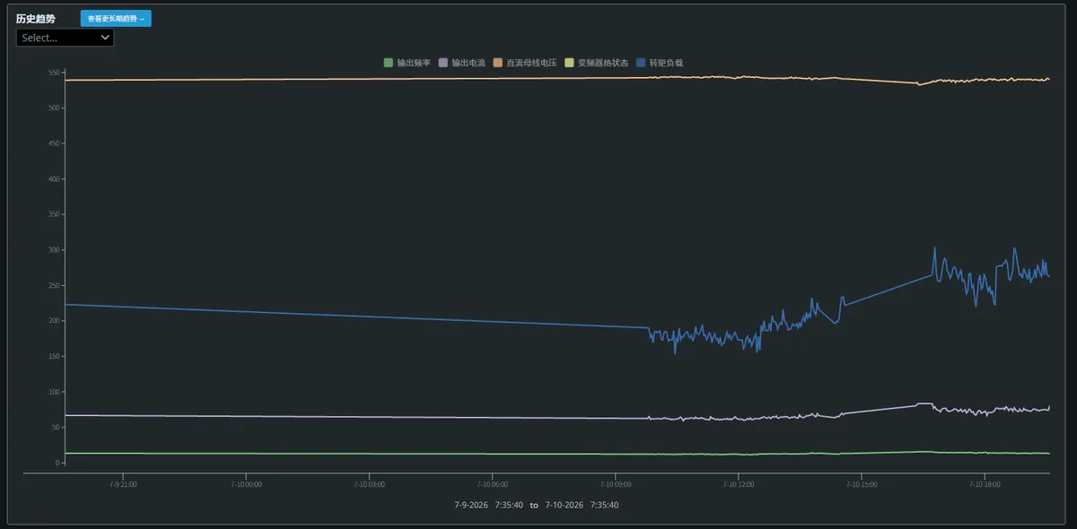The width and height of the screenshot is (1077, 529).
Task: Toggle the 直流母线电压 legend swatch
Action: pyautogui.click(x=497, y=63)
